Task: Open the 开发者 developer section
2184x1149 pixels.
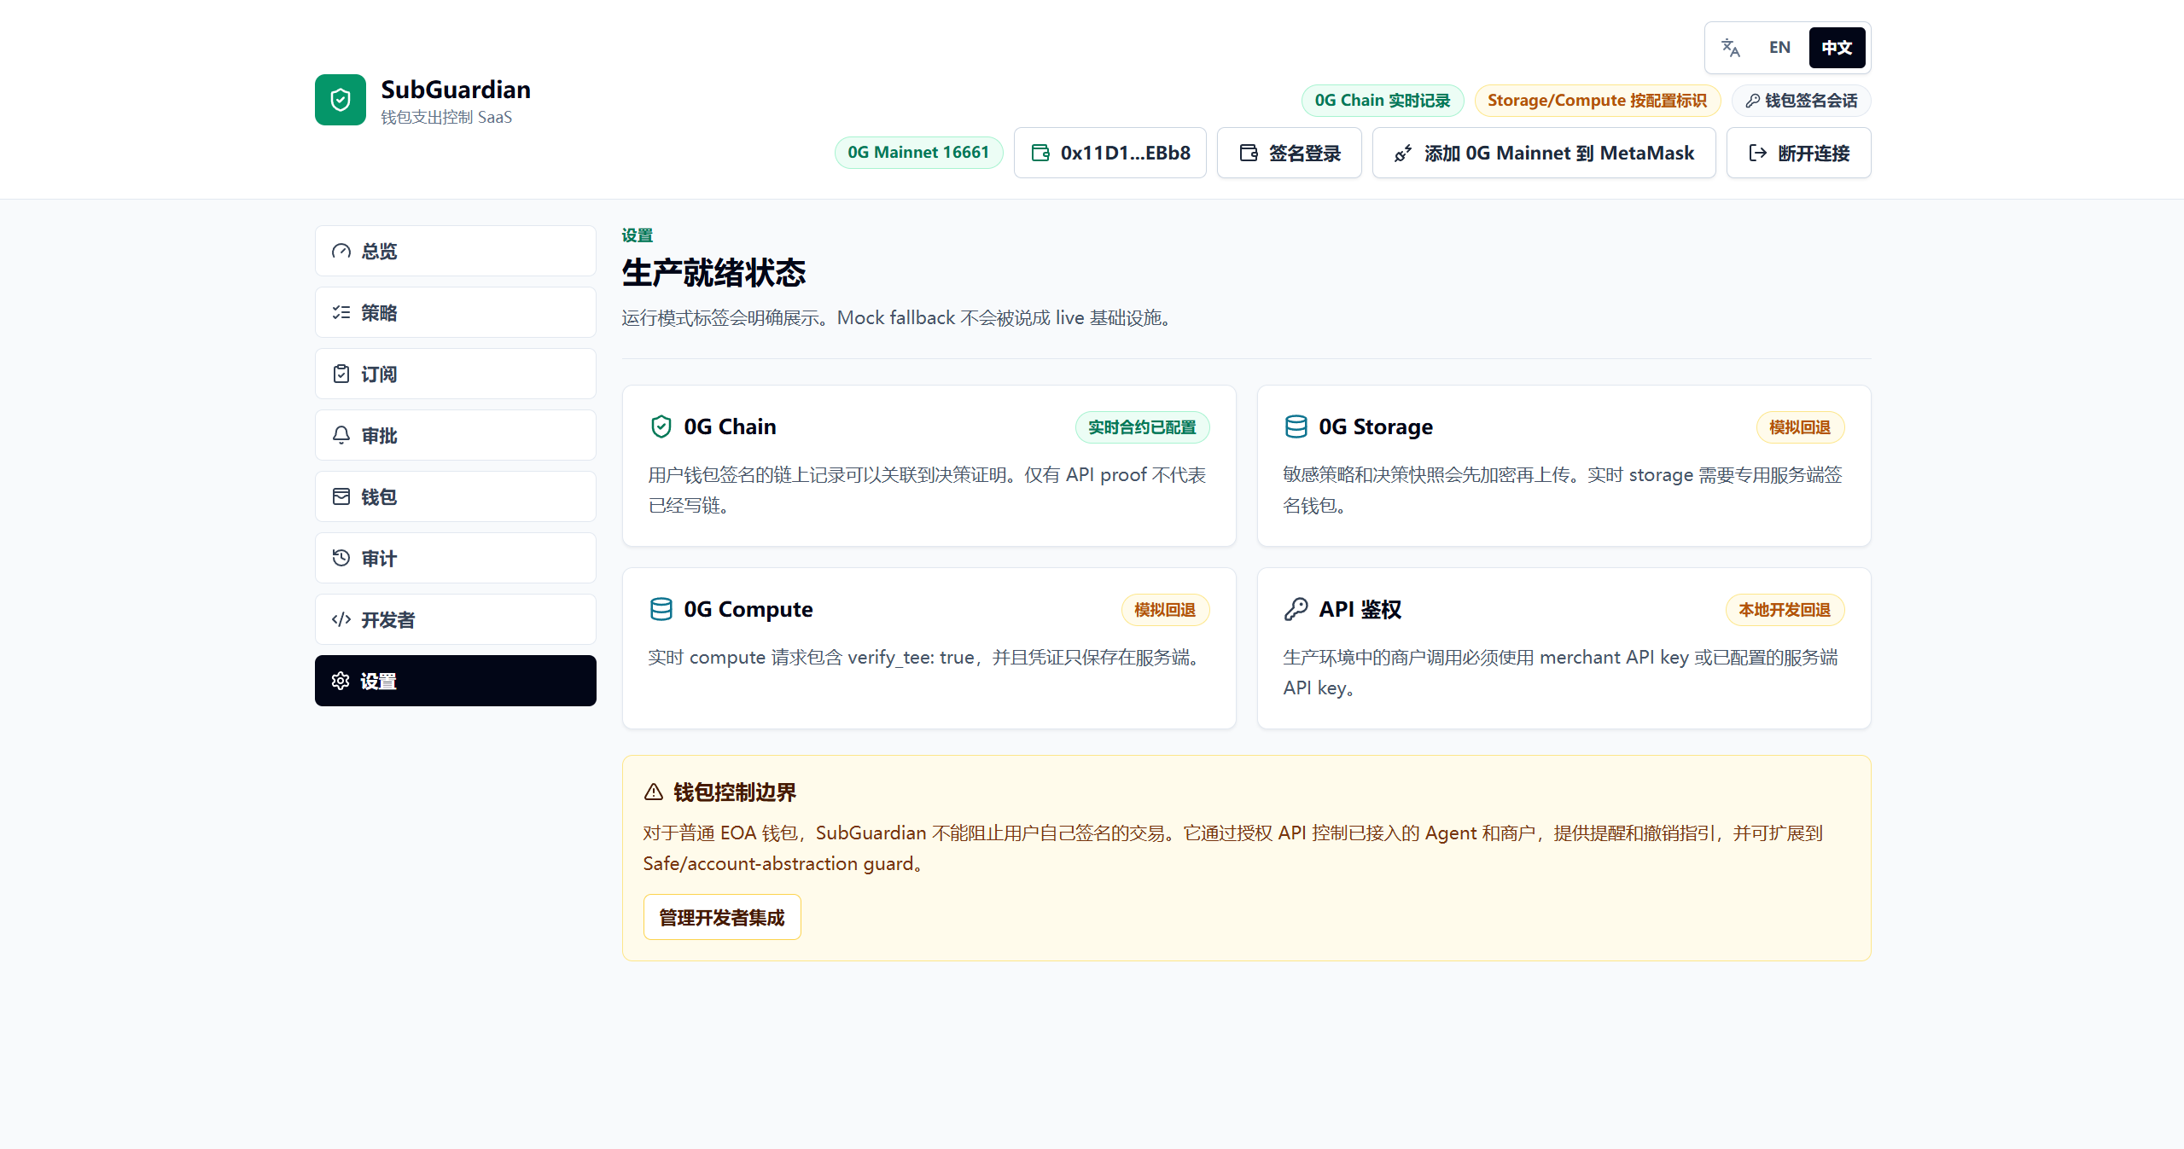Action: coord(456,619)
